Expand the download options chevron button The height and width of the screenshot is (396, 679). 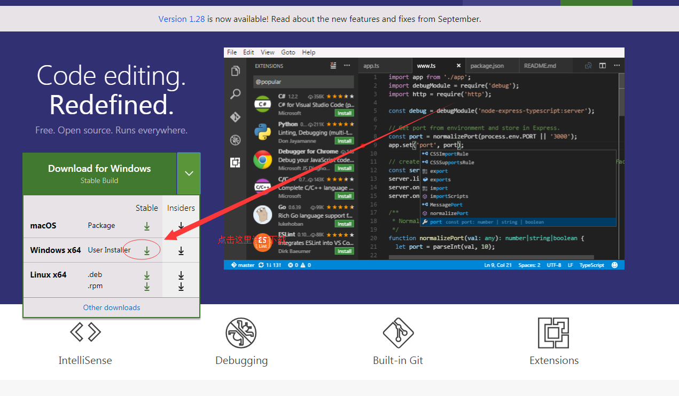[189, 173]
